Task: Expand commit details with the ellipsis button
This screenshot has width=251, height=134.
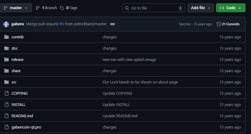Action: (x=112, y=24)
